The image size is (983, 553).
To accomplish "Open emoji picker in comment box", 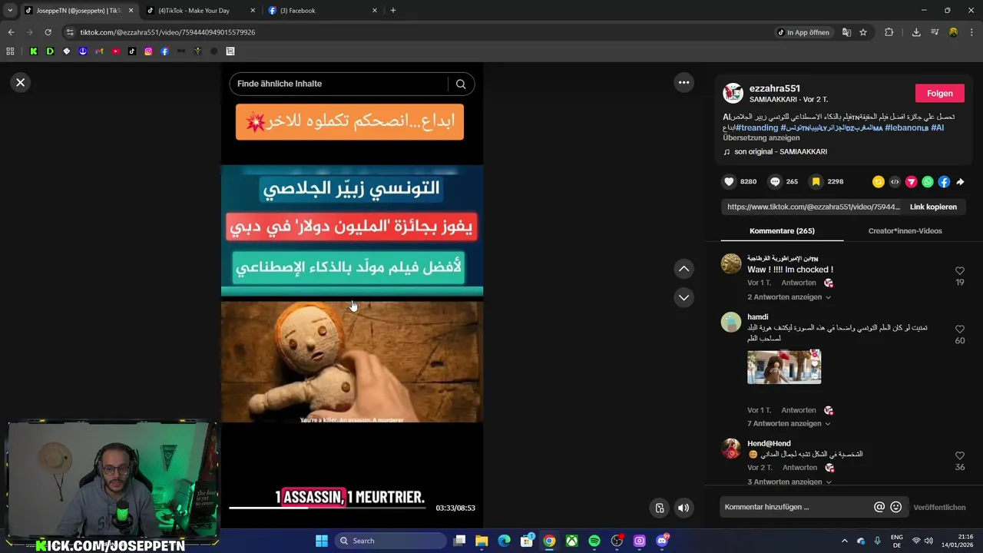I will (895, 507).
